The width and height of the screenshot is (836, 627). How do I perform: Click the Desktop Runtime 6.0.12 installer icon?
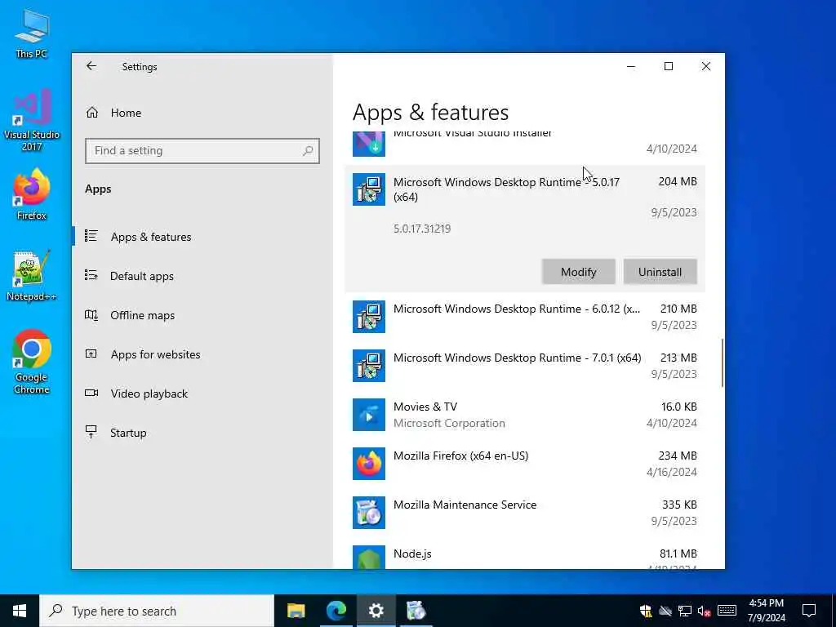[369, 316]
